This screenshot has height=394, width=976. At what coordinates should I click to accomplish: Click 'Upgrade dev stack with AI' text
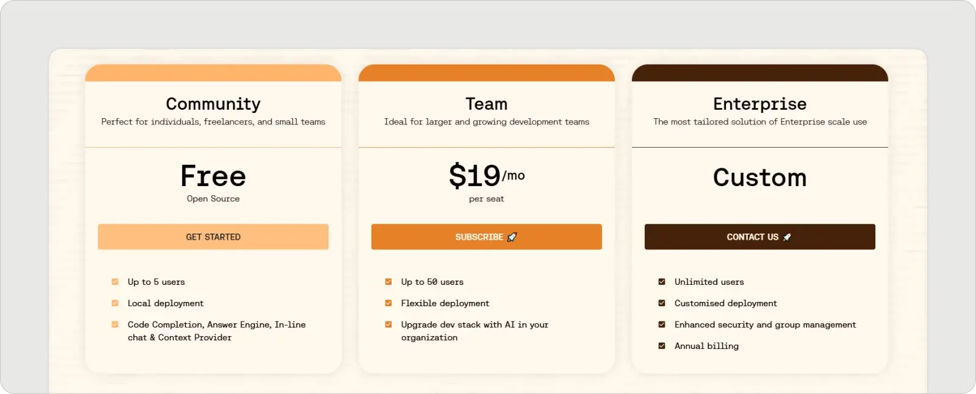coord(475,331)
